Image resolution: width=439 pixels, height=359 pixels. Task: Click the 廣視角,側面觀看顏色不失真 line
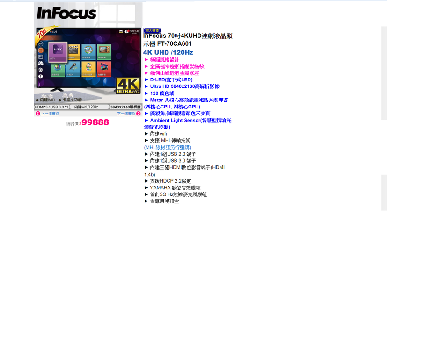(177, 114)
